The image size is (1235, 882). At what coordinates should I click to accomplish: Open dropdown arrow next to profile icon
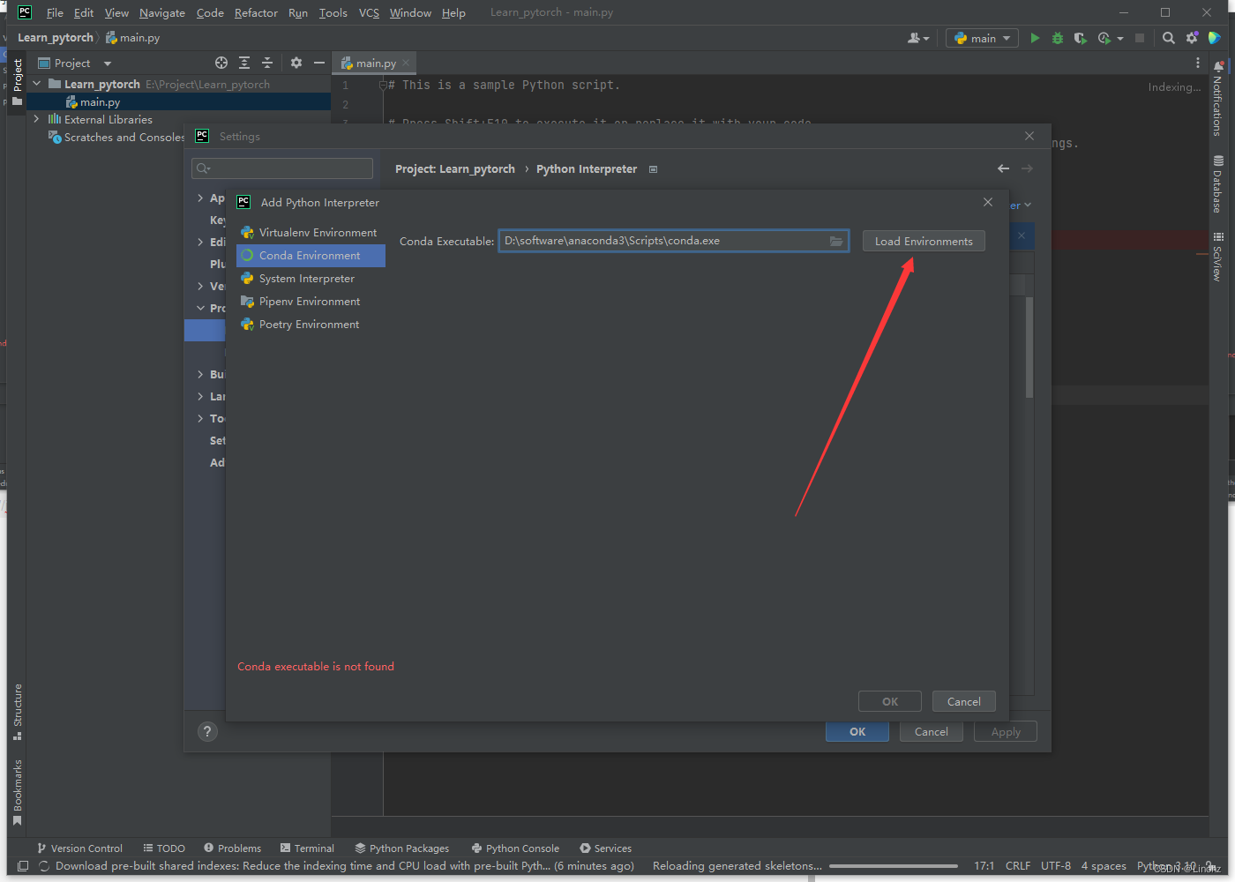[x=1120, y=38]
